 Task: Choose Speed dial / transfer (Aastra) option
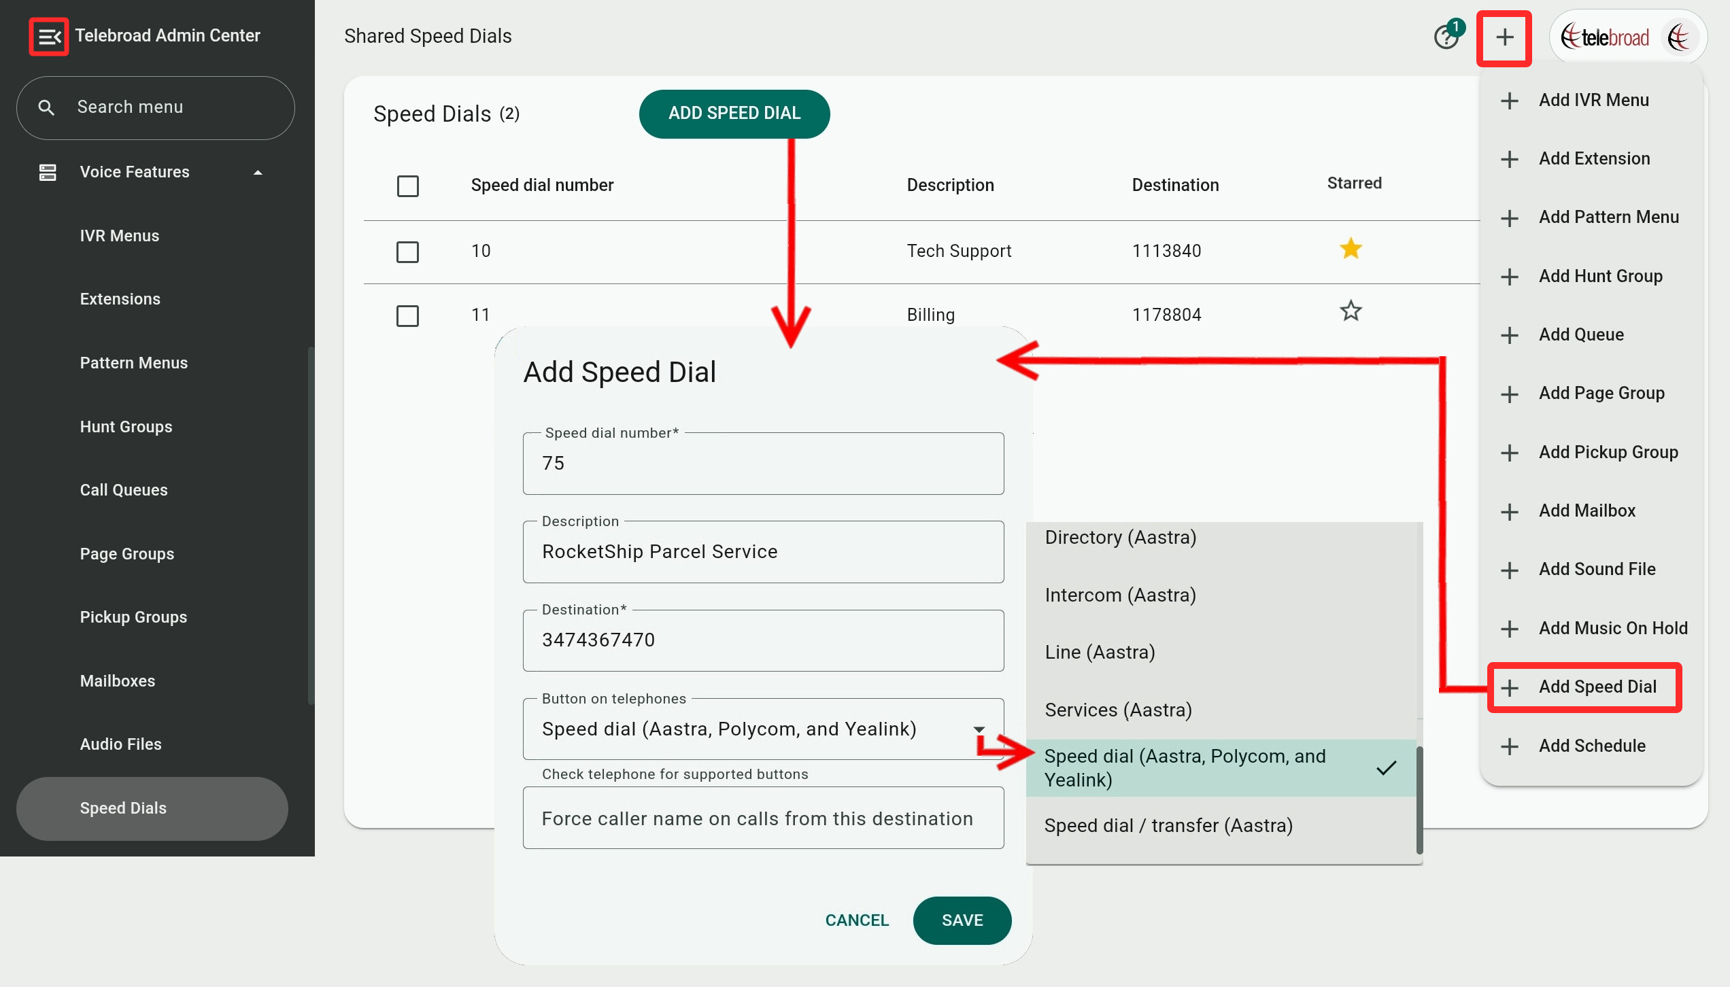(x=1168, y=825)
